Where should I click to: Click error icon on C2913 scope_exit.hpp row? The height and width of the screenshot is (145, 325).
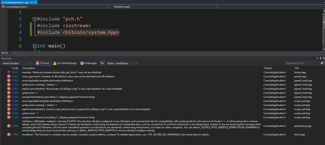click(9, 109)
